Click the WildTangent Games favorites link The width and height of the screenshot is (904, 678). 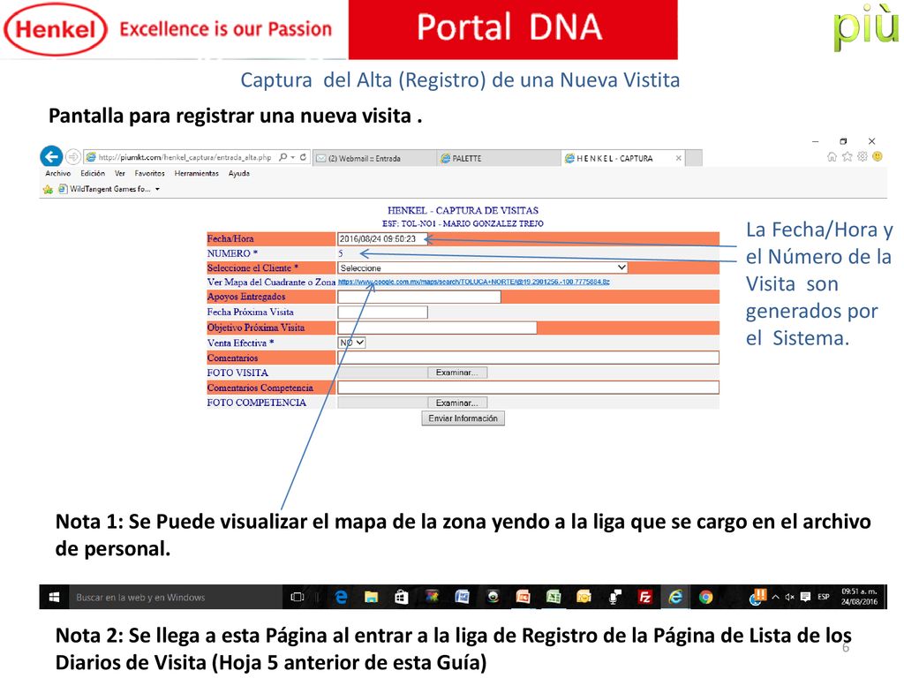tap(104, 189)
